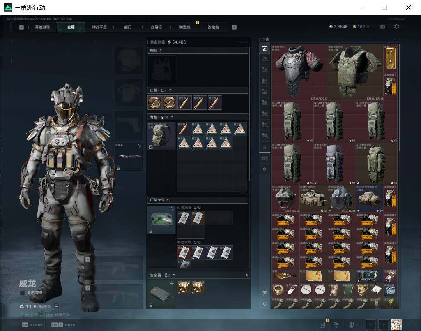Click the help question mark beside 门禁卡包

point(168,200)
